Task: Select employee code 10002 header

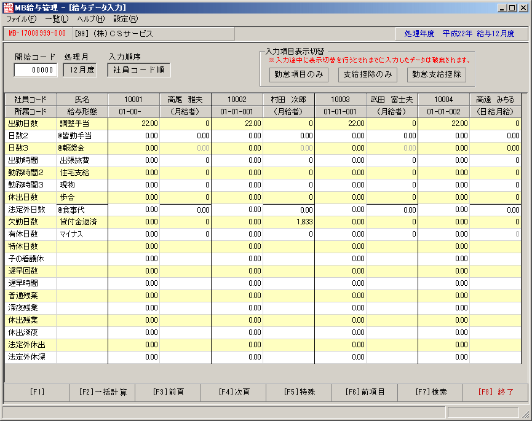Action: (237, 100)
